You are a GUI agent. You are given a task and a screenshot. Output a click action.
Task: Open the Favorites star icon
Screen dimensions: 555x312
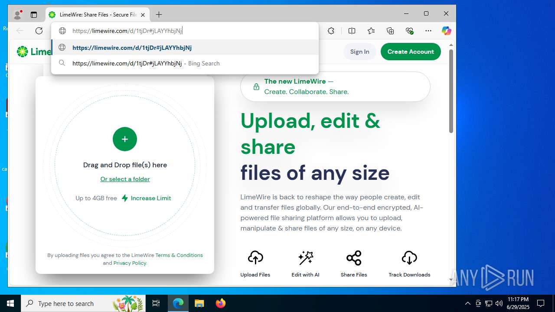pos(371,31)
